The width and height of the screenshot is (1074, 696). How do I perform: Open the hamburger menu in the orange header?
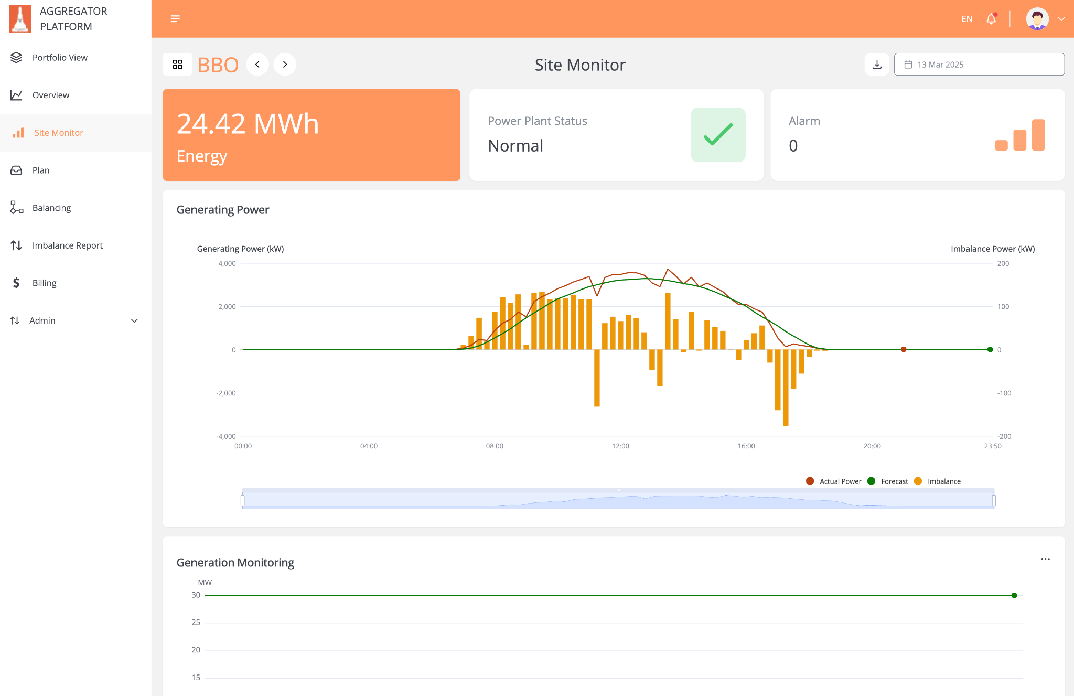175,18
